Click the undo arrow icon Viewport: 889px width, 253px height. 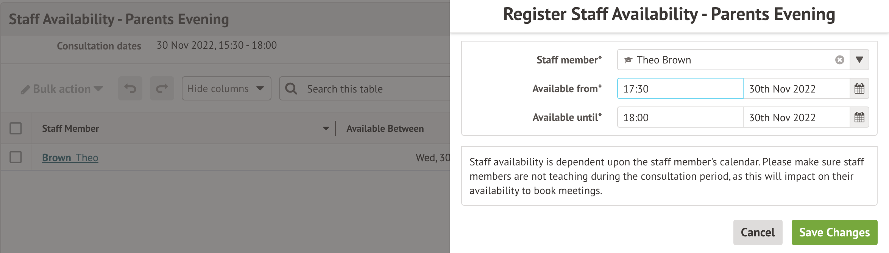pos(130,89)
